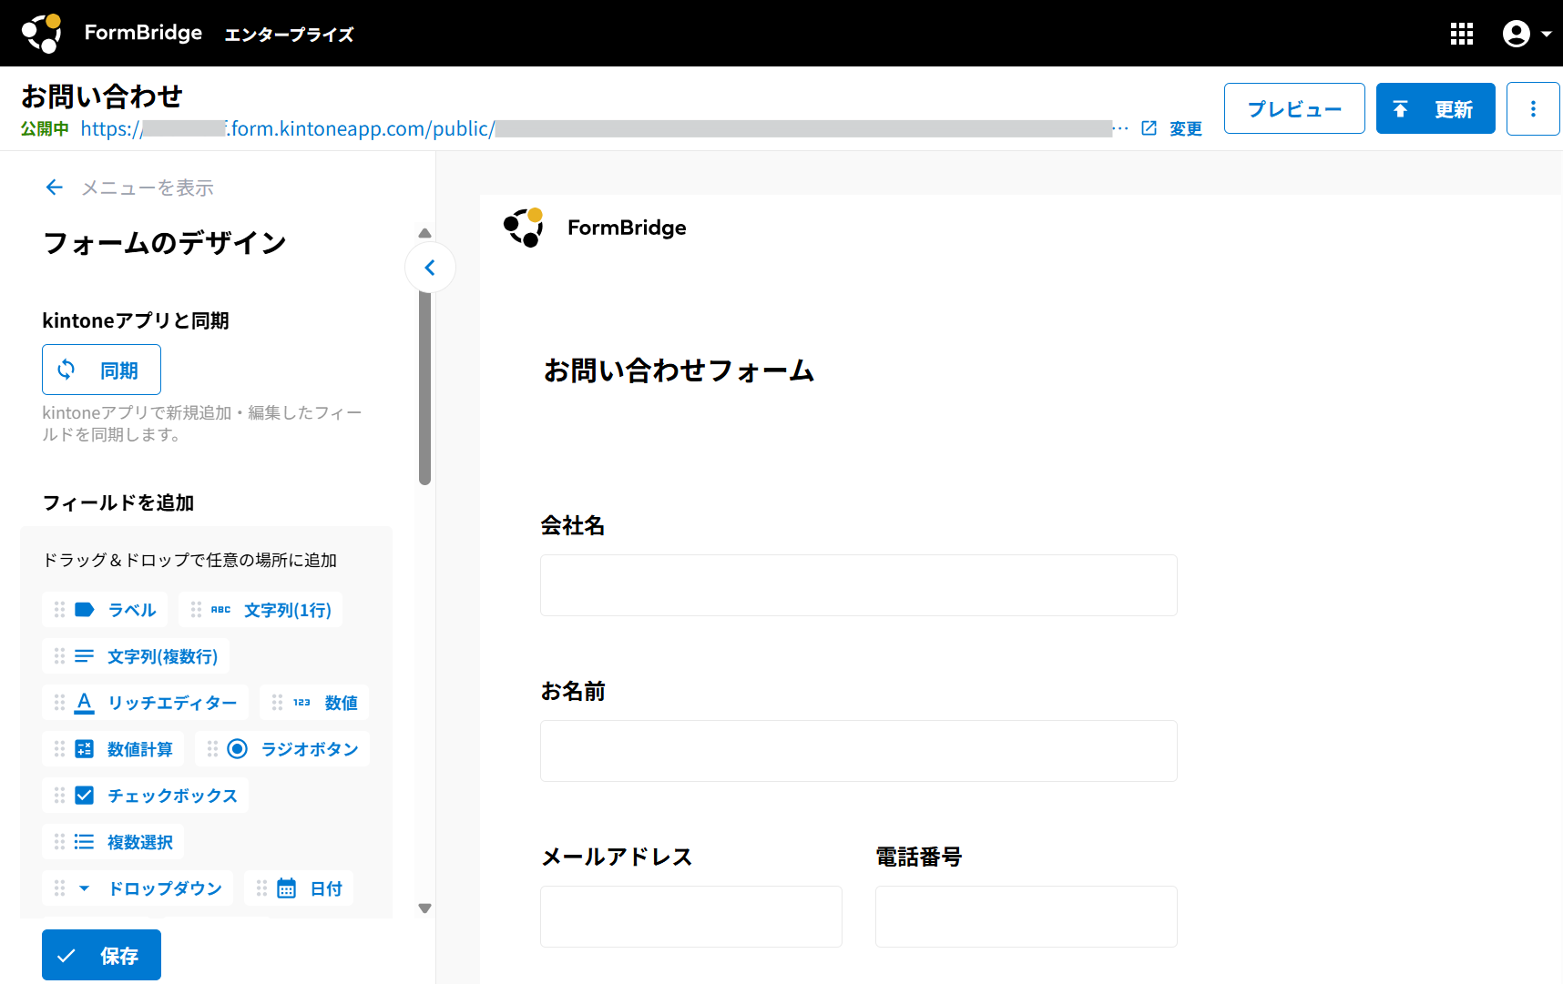Open the apps grid icon
This screenshot has width=1563, height=984.
coord(1462,33)
